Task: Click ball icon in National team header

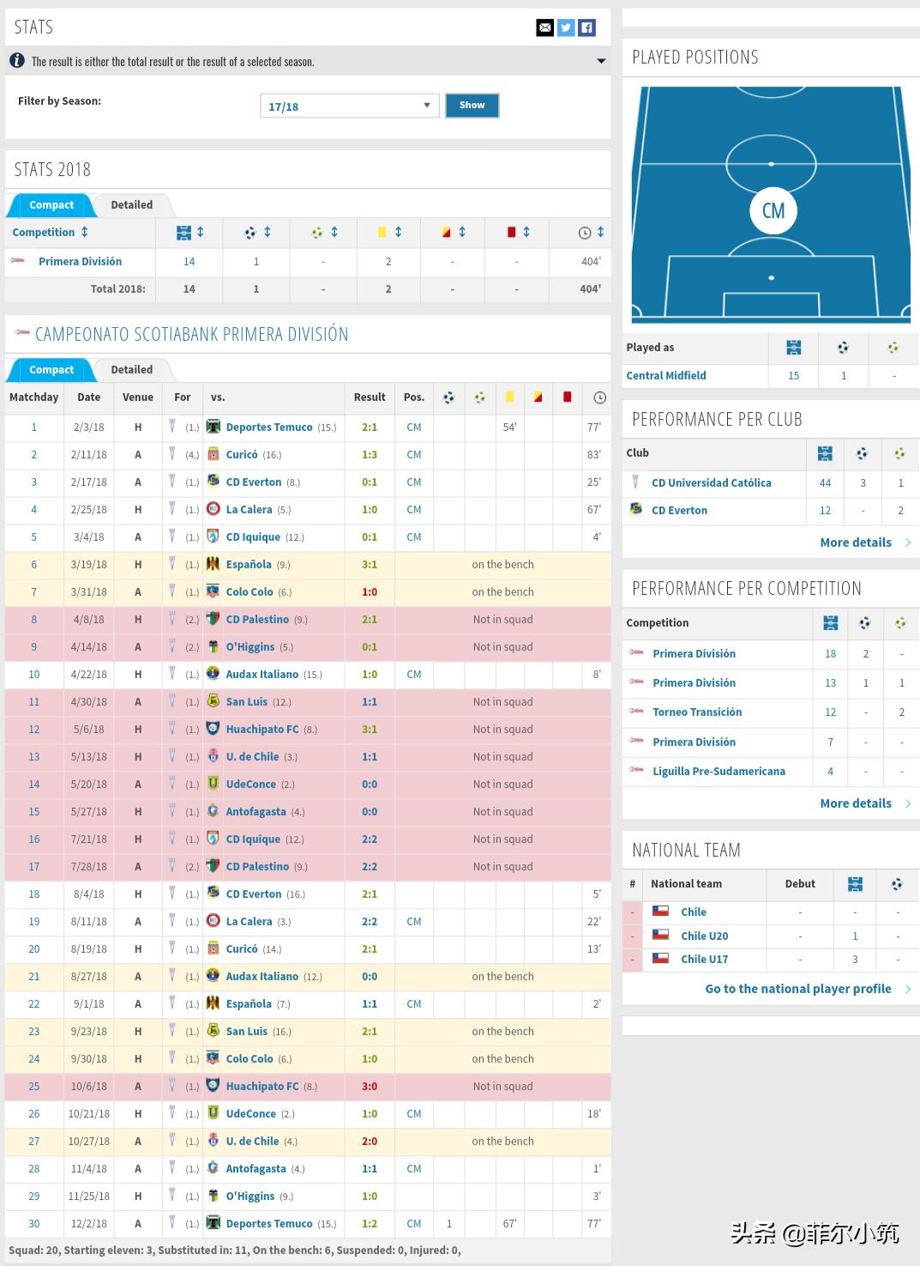Action: click(x=897, y=884)
